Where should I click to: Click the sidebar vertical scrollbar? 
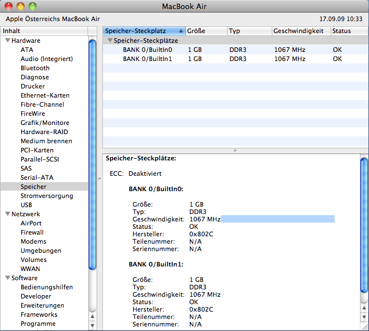point(92,154)
